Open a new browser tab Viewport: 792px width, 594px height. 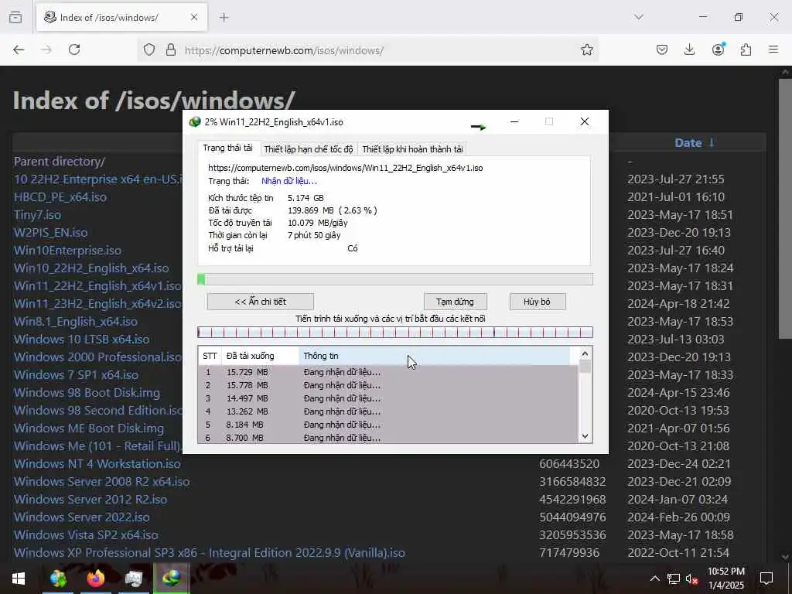[224, 17]
